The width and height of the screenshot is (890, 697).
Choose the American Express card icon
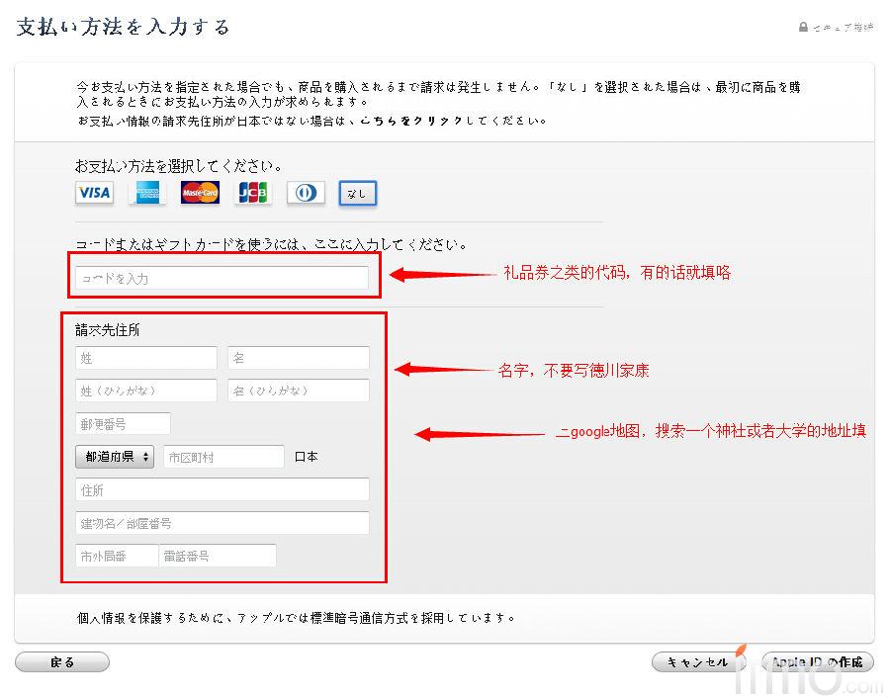pos(147,193)
